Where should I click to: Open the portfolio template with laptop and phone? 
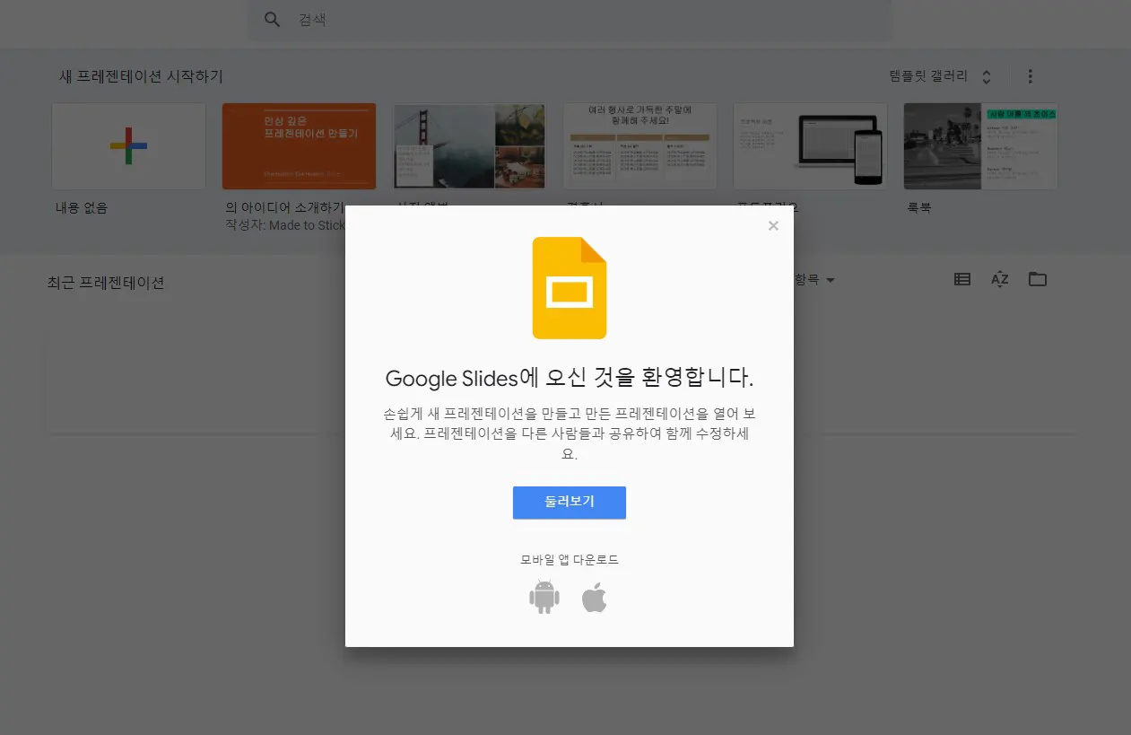810,145
